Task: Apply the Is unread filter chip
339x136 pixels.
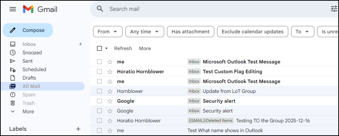Action: pyautogui.click(x=328, y=32)
